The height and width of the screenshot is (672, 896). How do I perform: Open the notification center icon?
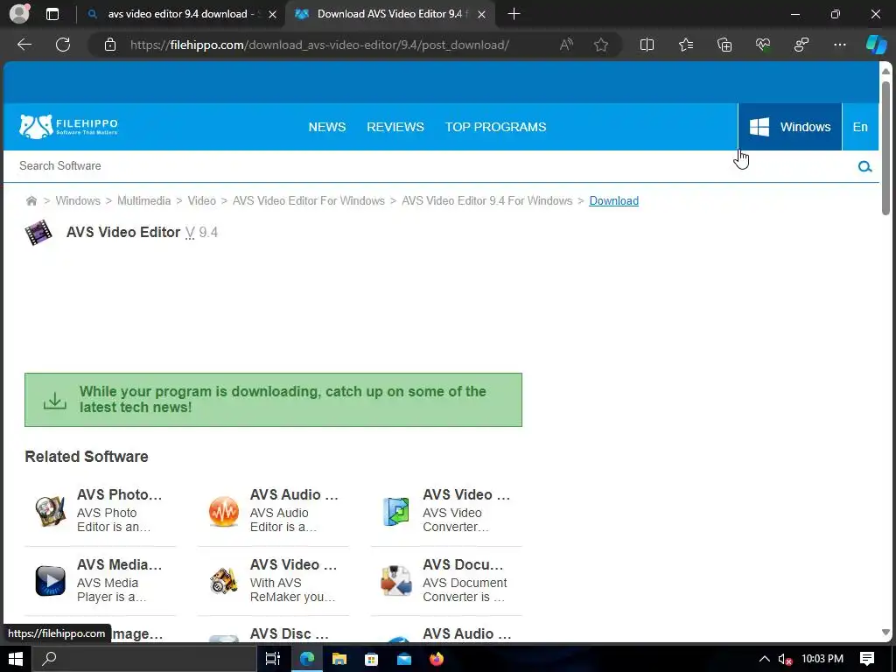(867, 659)
